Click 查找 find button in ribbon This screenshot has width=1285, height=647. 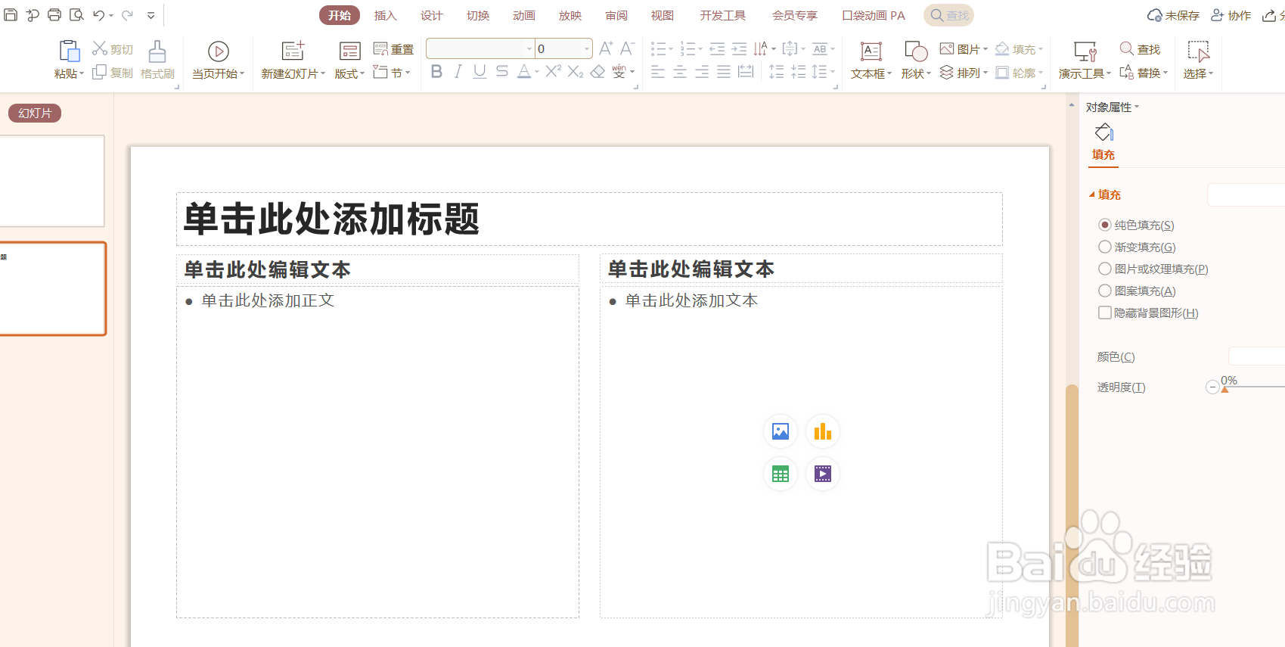(x=1140, y=49)
